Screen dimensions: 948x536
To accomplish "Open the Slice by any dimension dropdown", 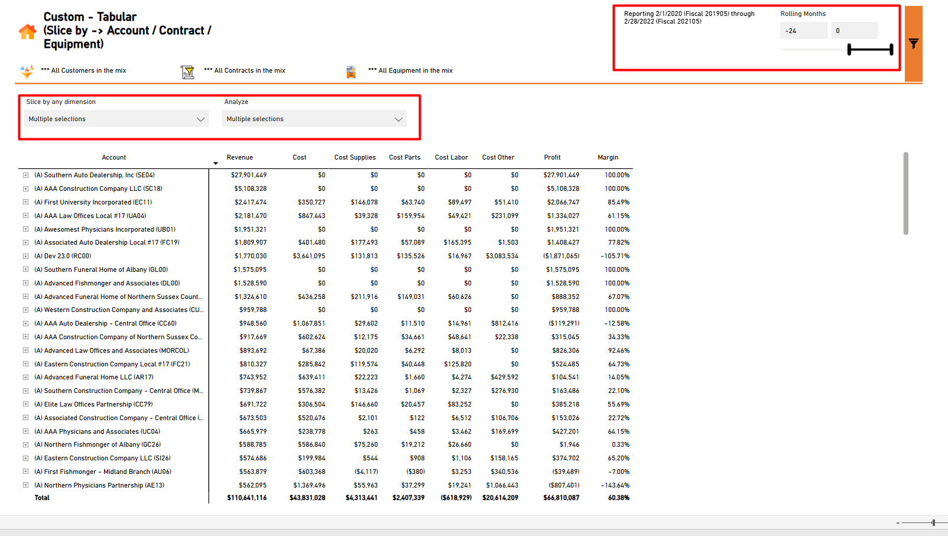I will coord(116,119).
